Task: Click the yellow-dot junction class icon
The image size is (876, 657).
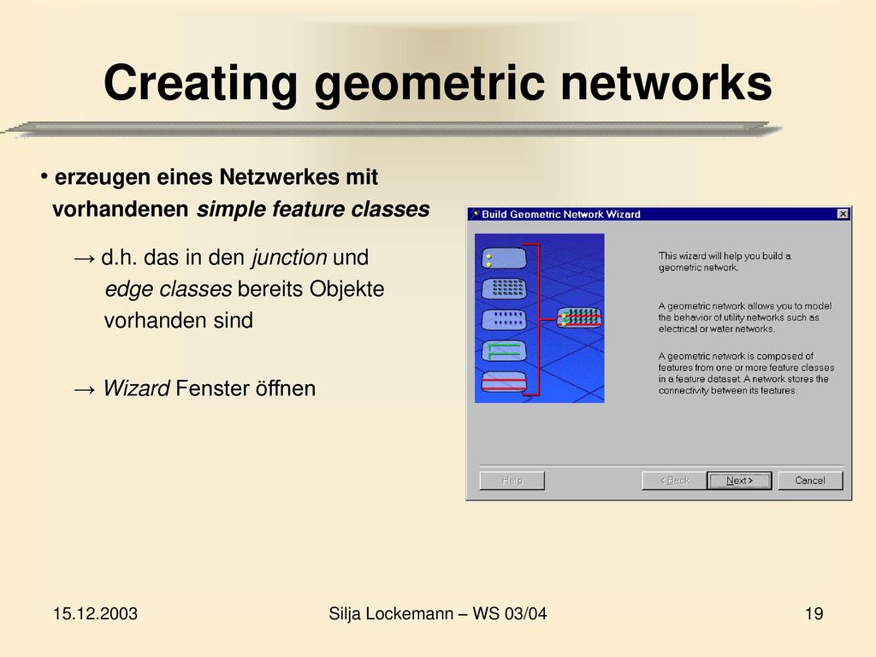Action: pyautogui.click(x=503, y=258)
